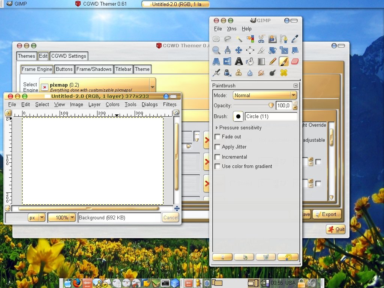Click the Opacity slider handle
384x288 pixels.
tap(271, 105)
